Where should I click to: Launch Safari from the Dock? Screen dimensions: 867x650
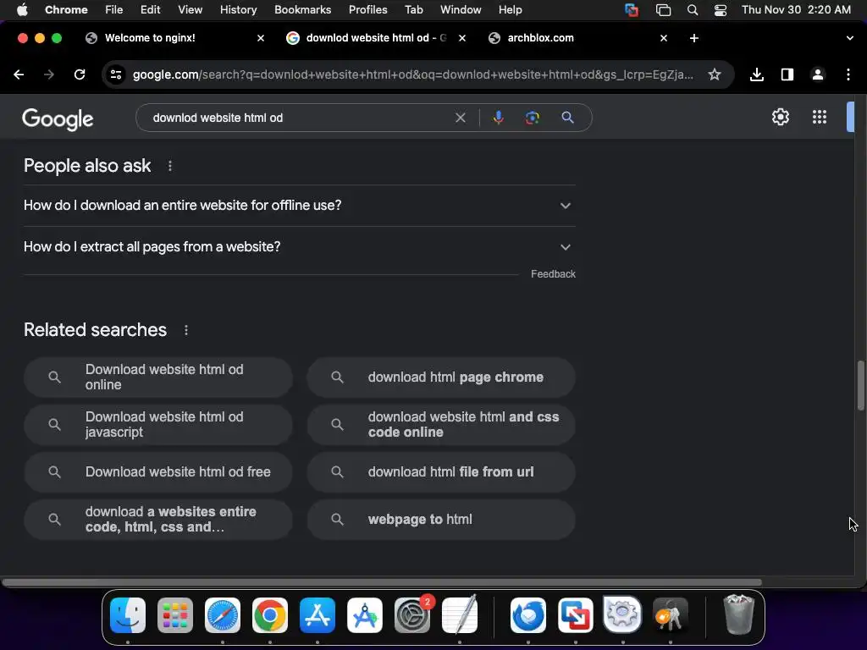223,615
